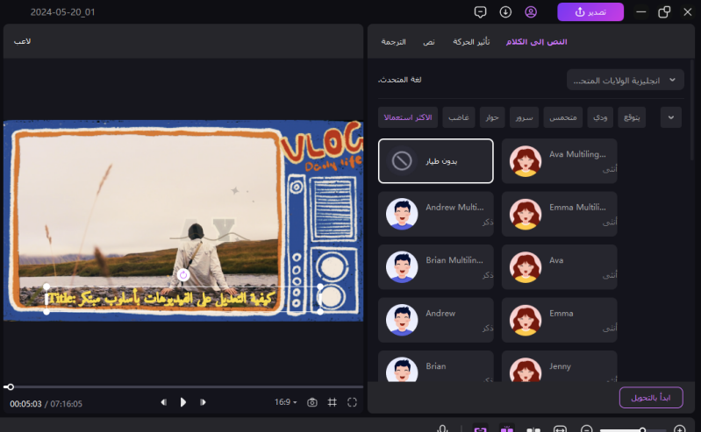Step to the previous frame
The height and width of the screenshot is (432, 701).
(x=163, y=402)
